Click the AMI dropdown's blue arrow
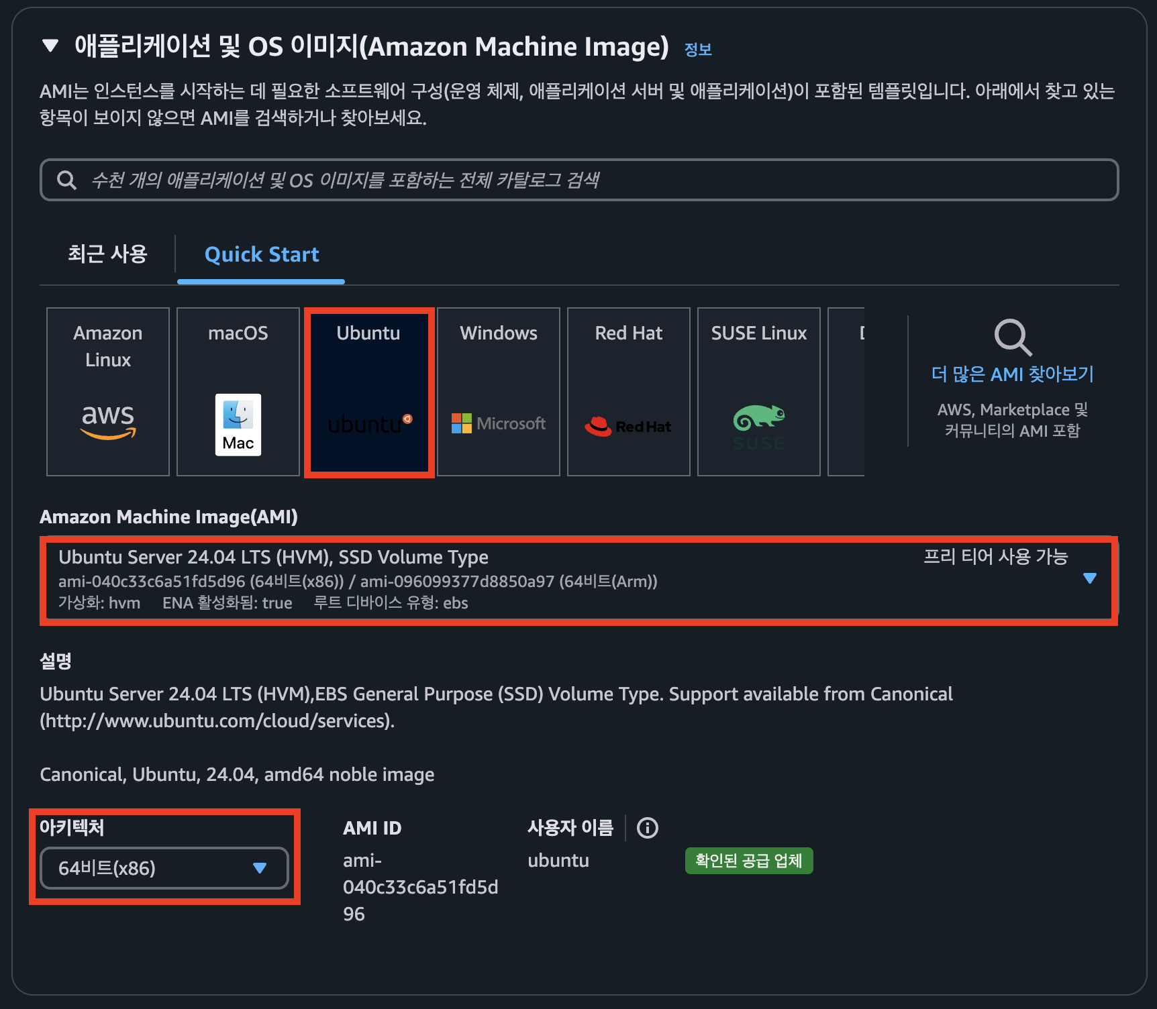The image size is (1157, 1009). 1090,578
